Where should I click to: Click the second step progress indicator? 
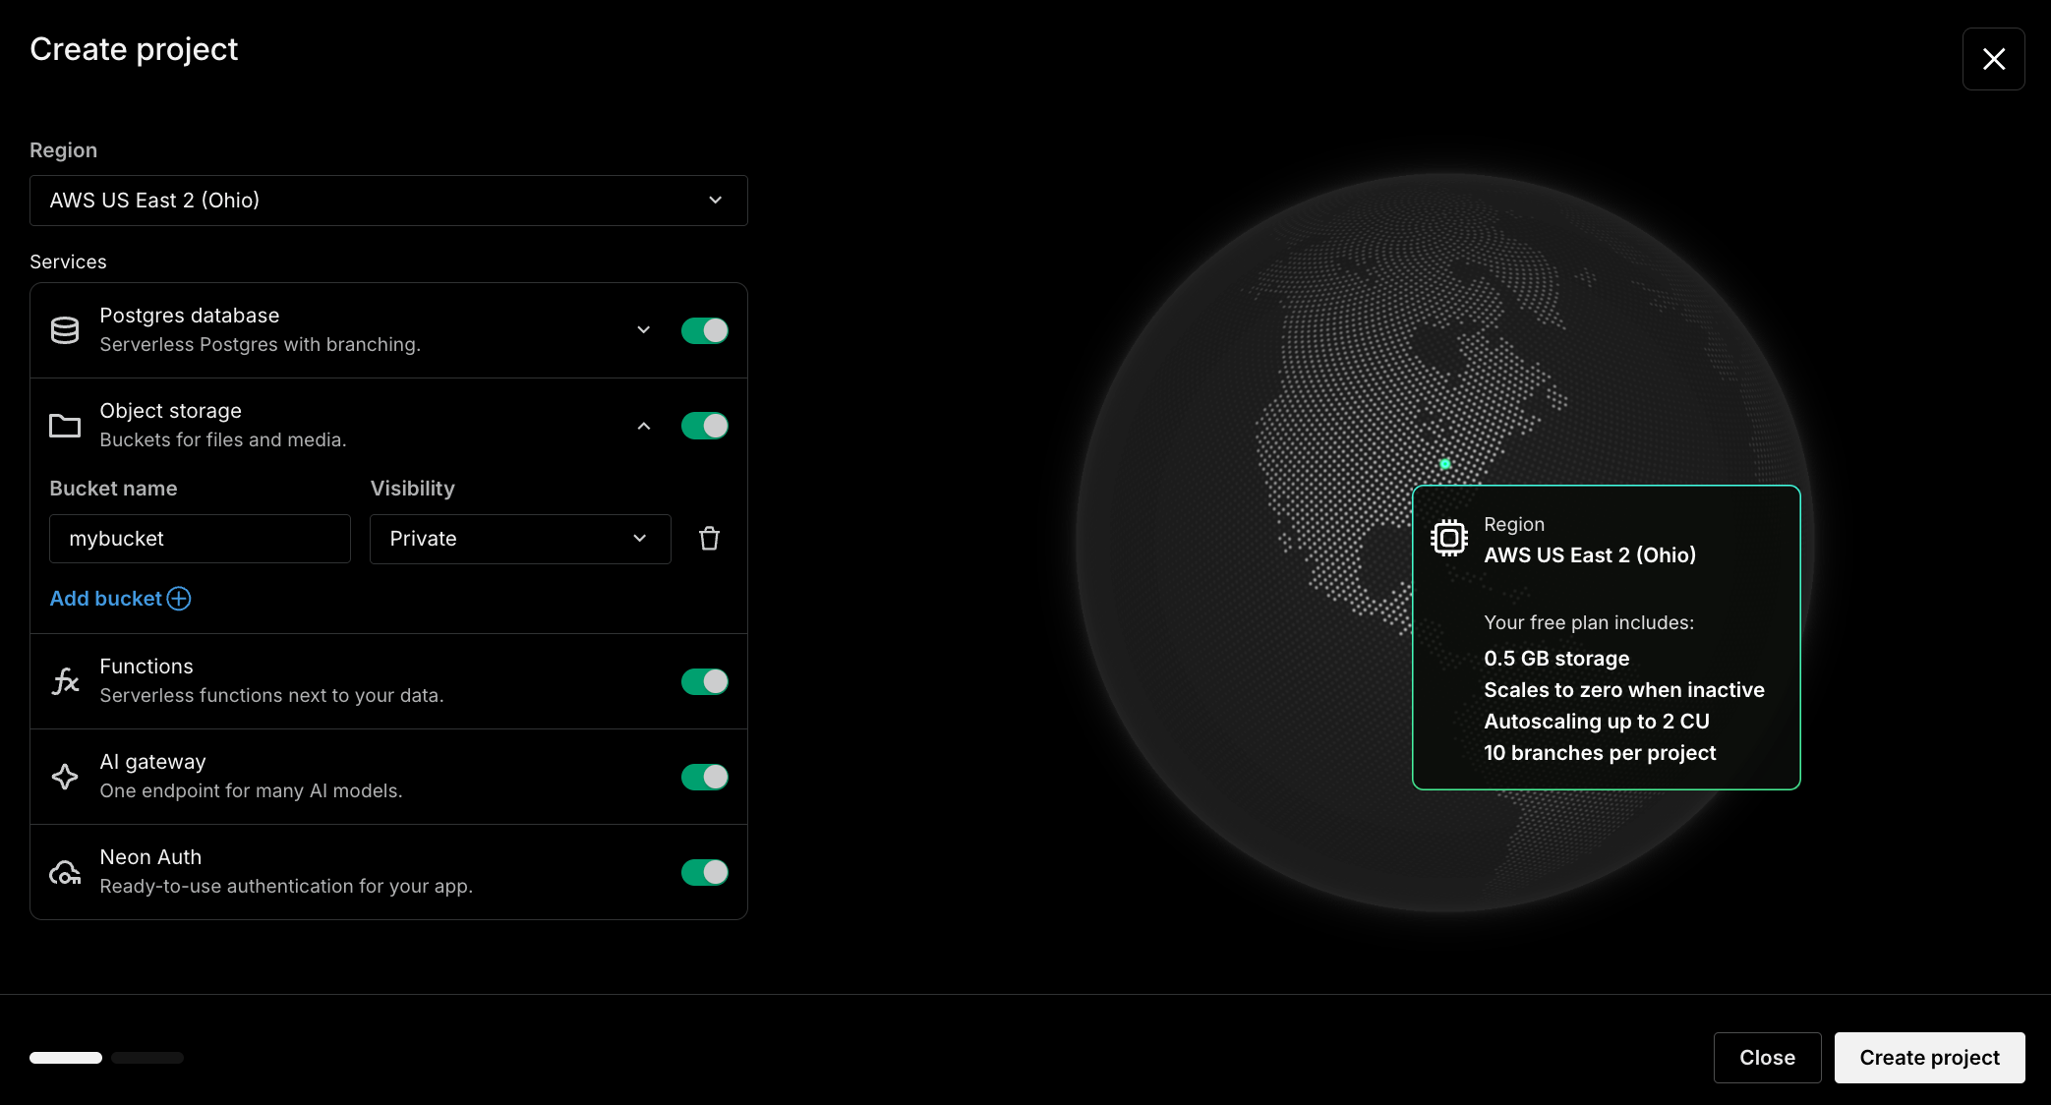click(x=147, y=1058)
